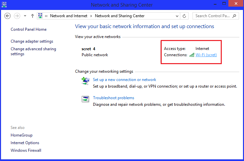The image size is (244, 161).
Task: Minimize the Network and Sharing Center window
Action: point(215,4)
